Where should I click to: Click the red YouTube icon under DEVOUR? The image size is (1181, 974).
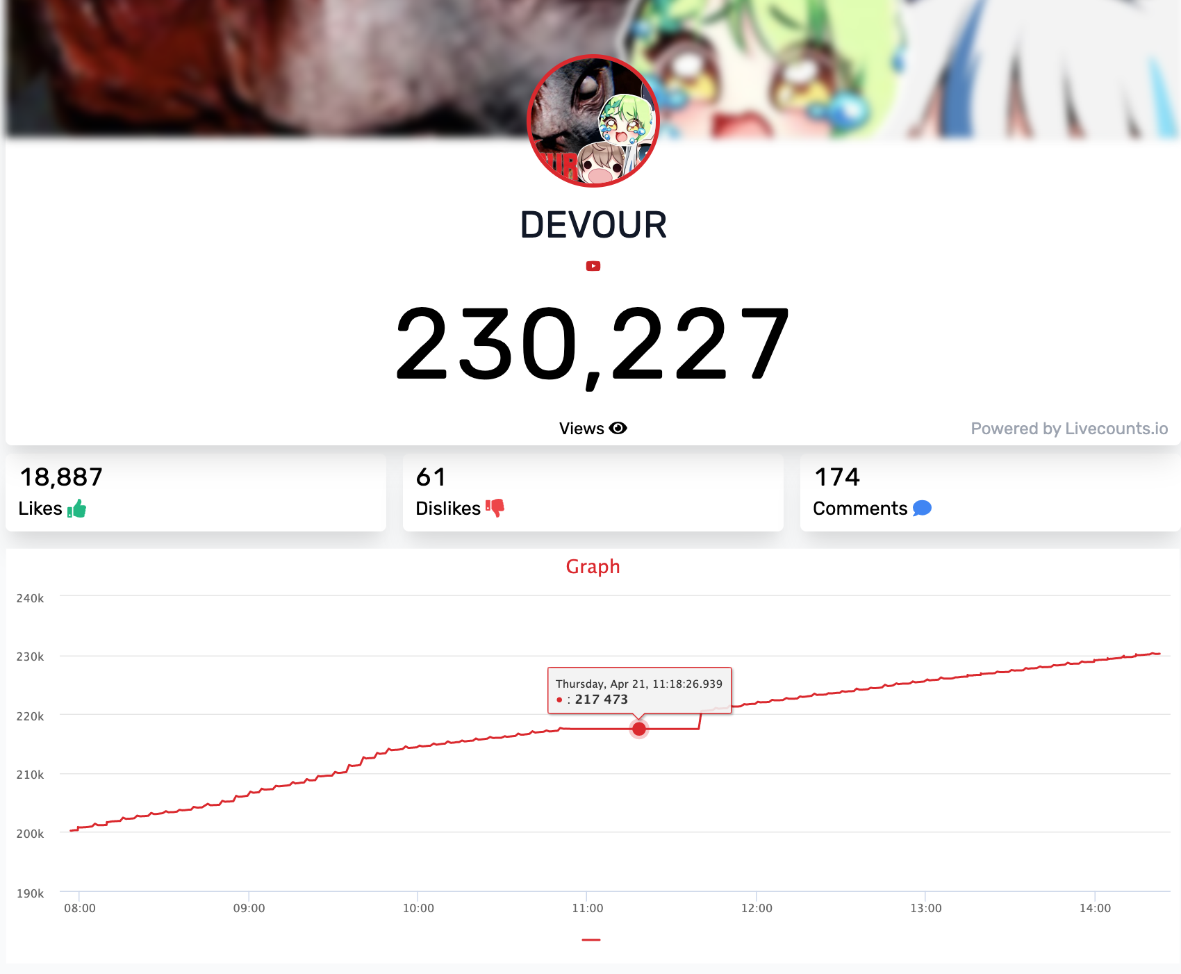point(593,266)
